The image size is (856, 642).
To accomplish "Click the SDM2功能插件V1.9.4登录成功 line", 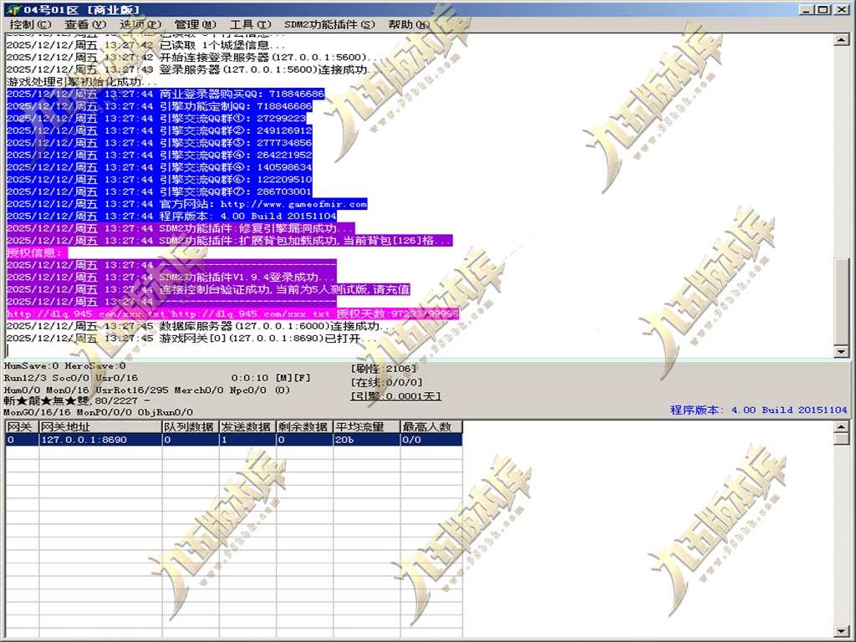I will [171, 278].
